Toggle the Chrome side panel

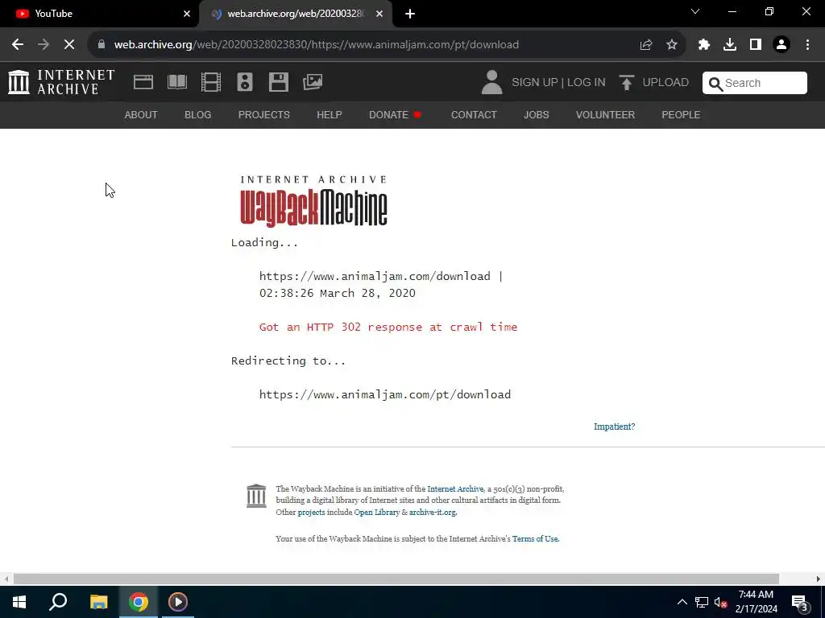[x=756, y=45]
